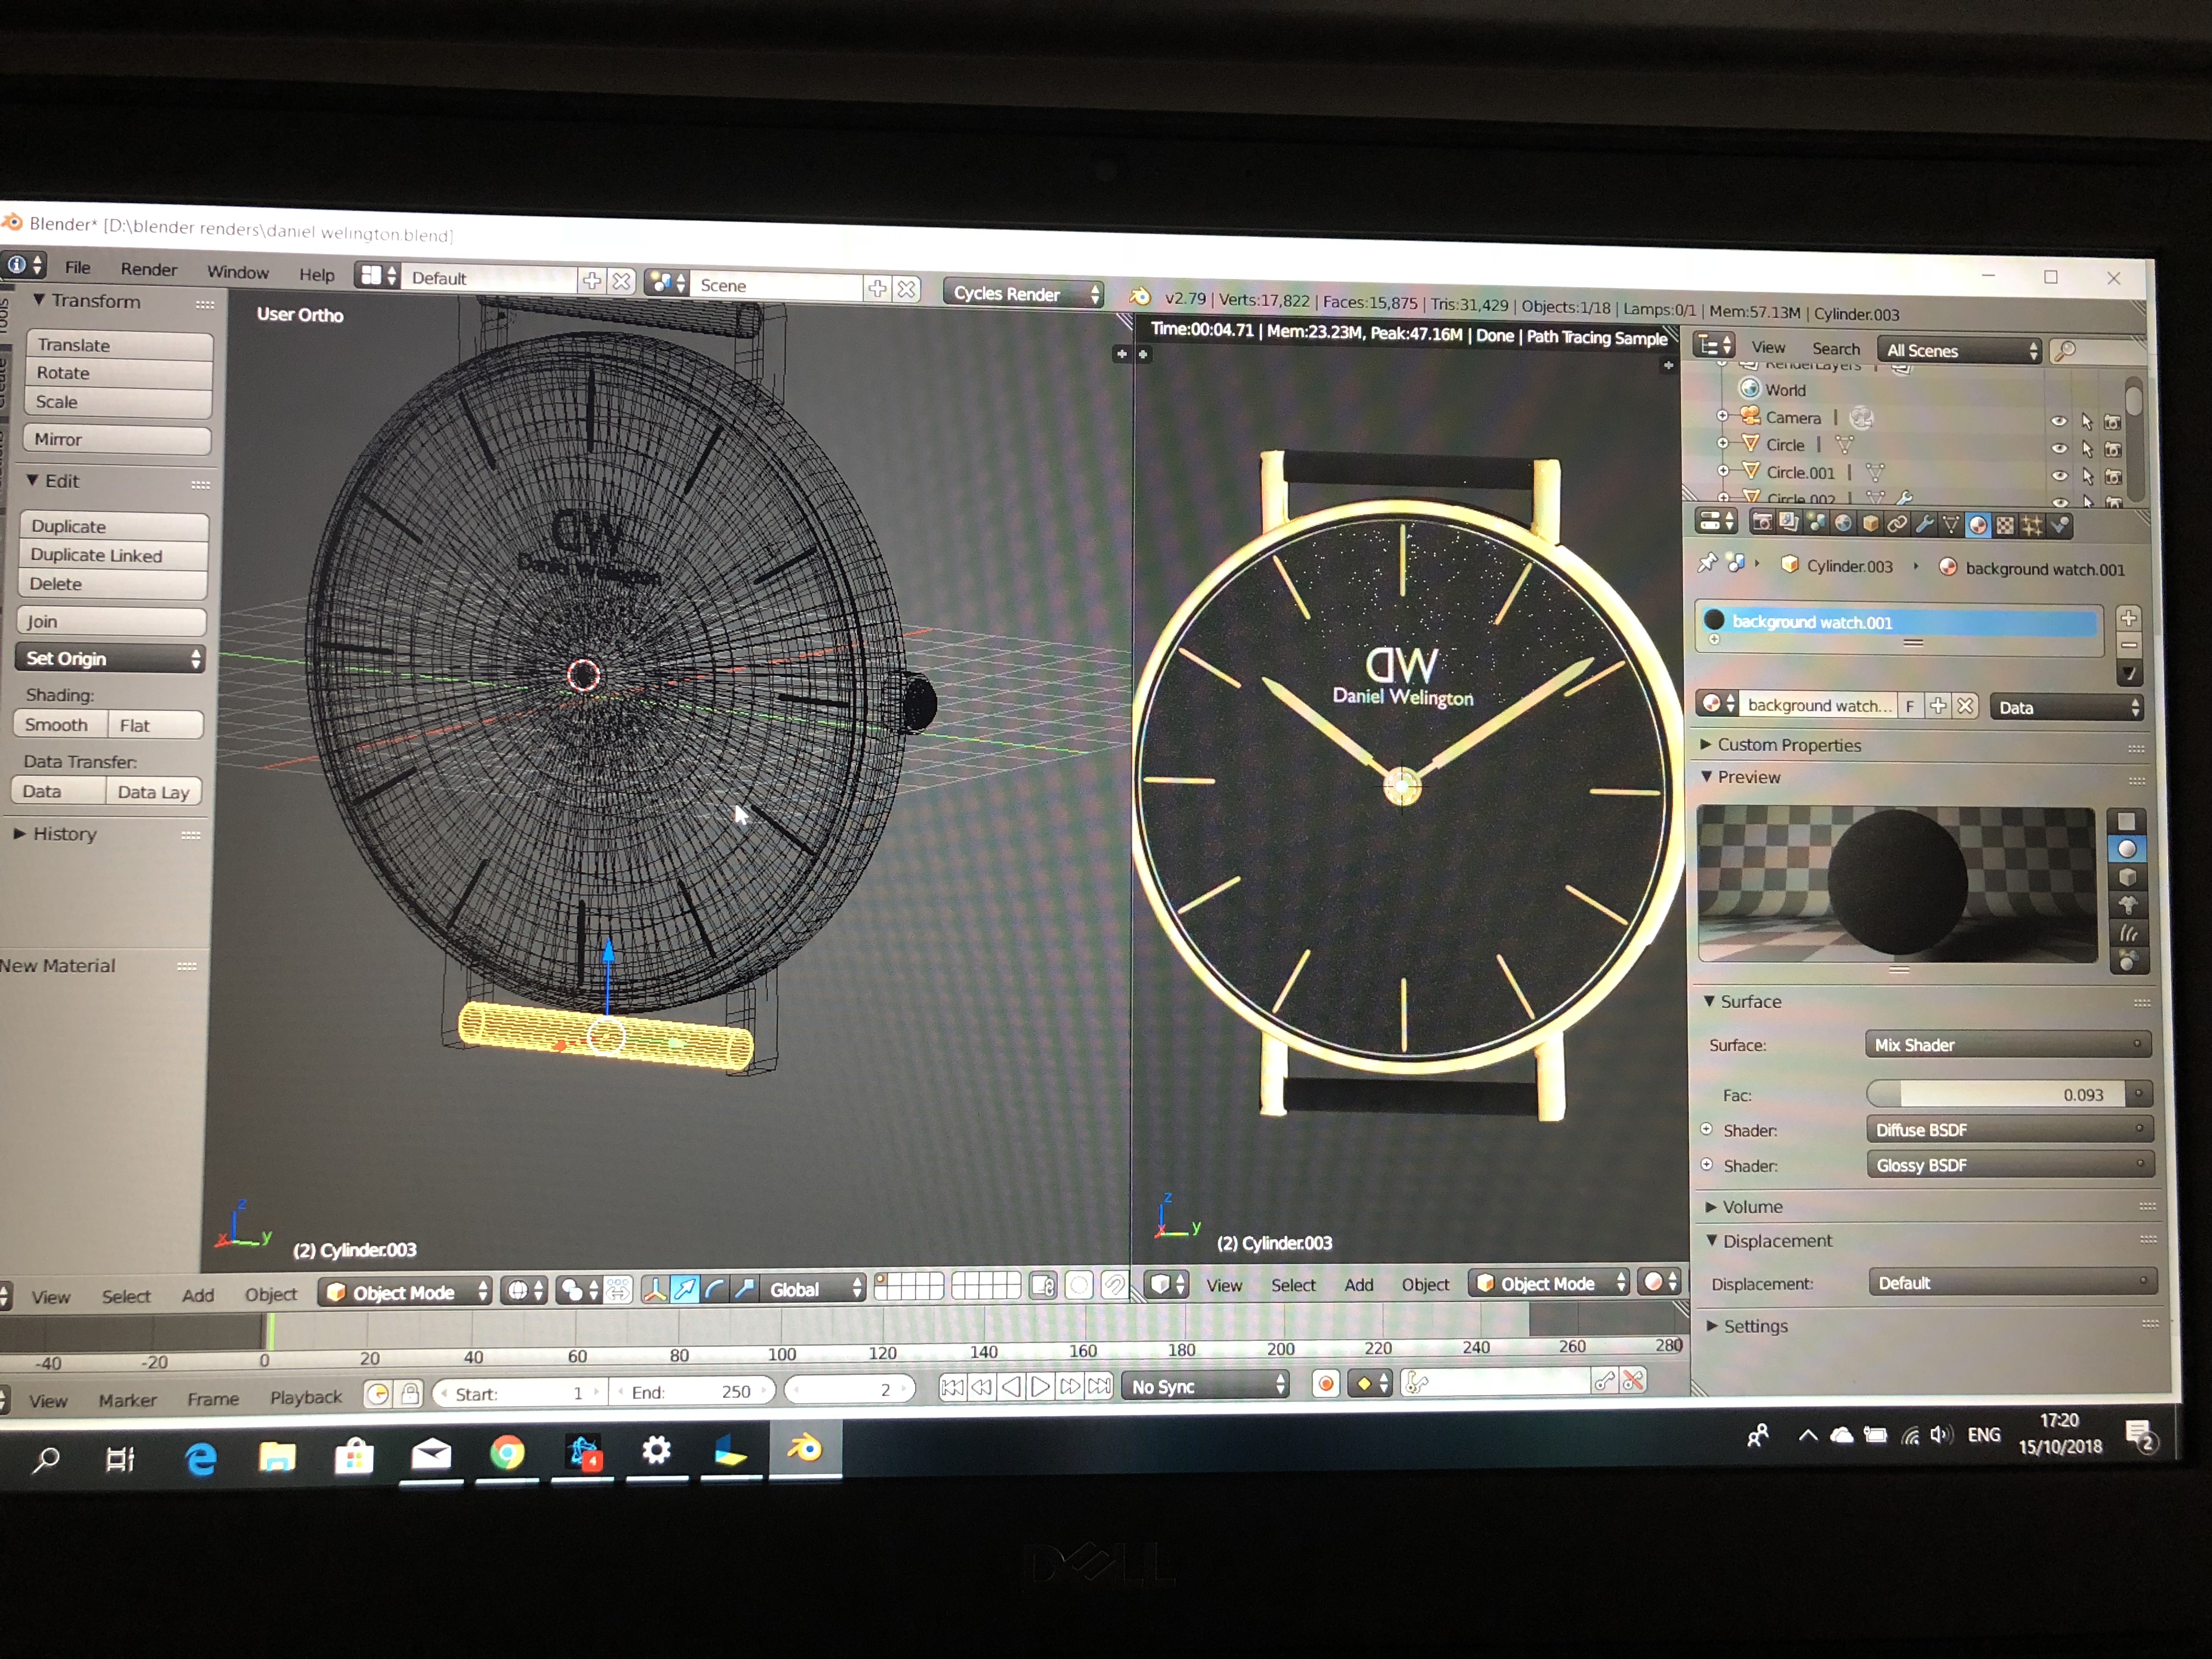Screen dimensions: 2212x1659
Task: Open the Physics properties tab
Action: pos(2059,526)
